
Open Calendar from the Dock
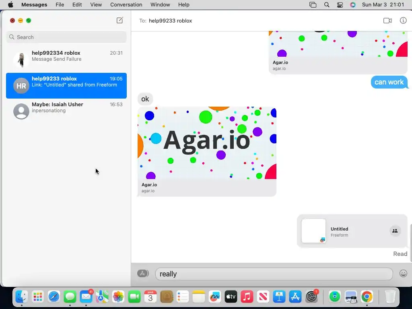coord(150,297)
